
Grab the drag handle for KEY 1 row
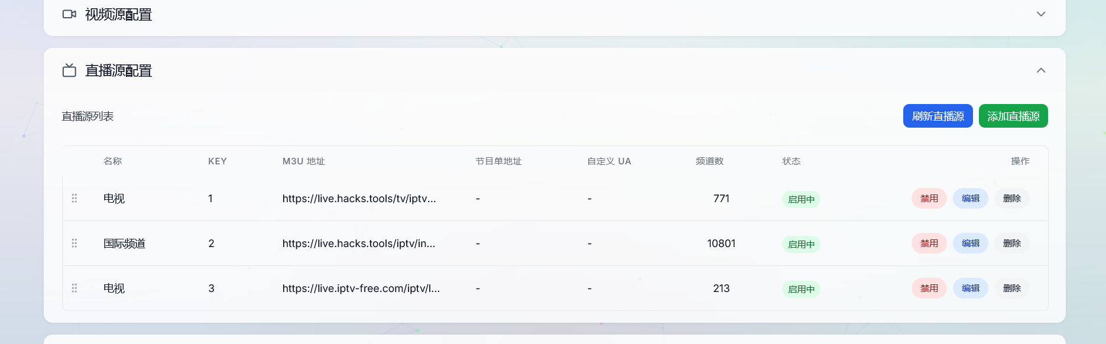tap(74, 199)
